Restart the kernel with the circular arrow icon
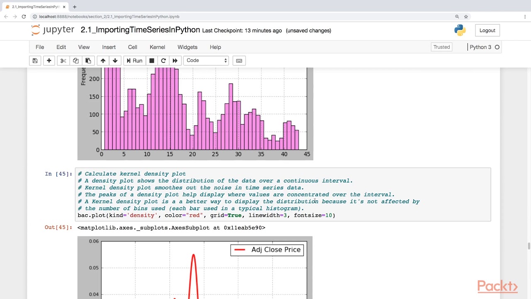 pos(163,61)
